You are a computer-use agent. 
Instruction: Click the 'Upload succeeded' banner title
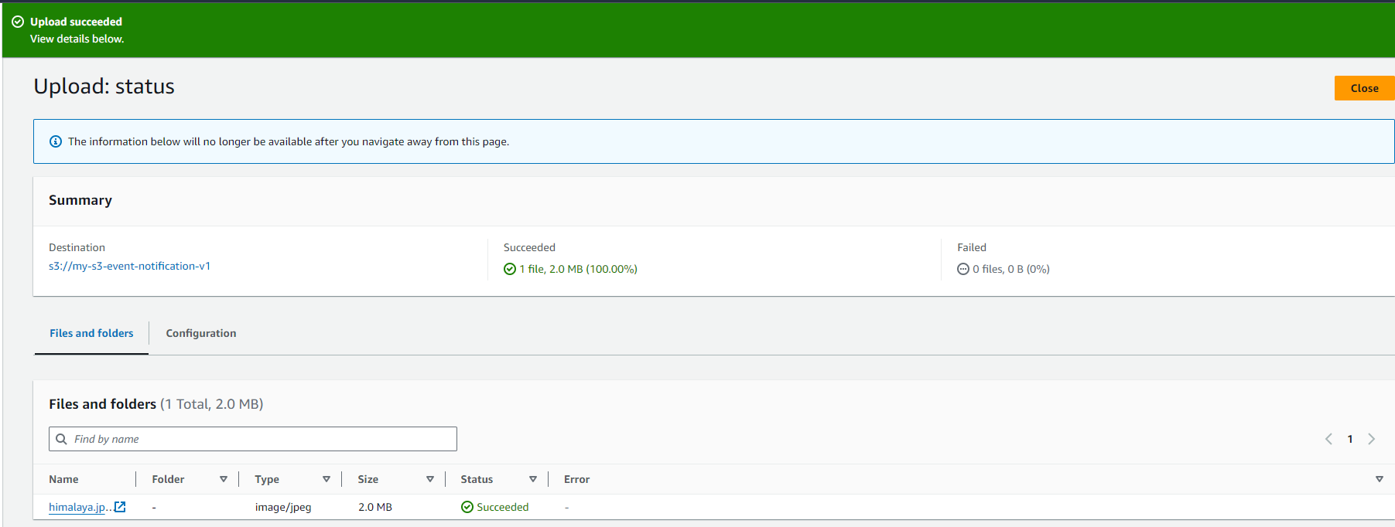76,22
